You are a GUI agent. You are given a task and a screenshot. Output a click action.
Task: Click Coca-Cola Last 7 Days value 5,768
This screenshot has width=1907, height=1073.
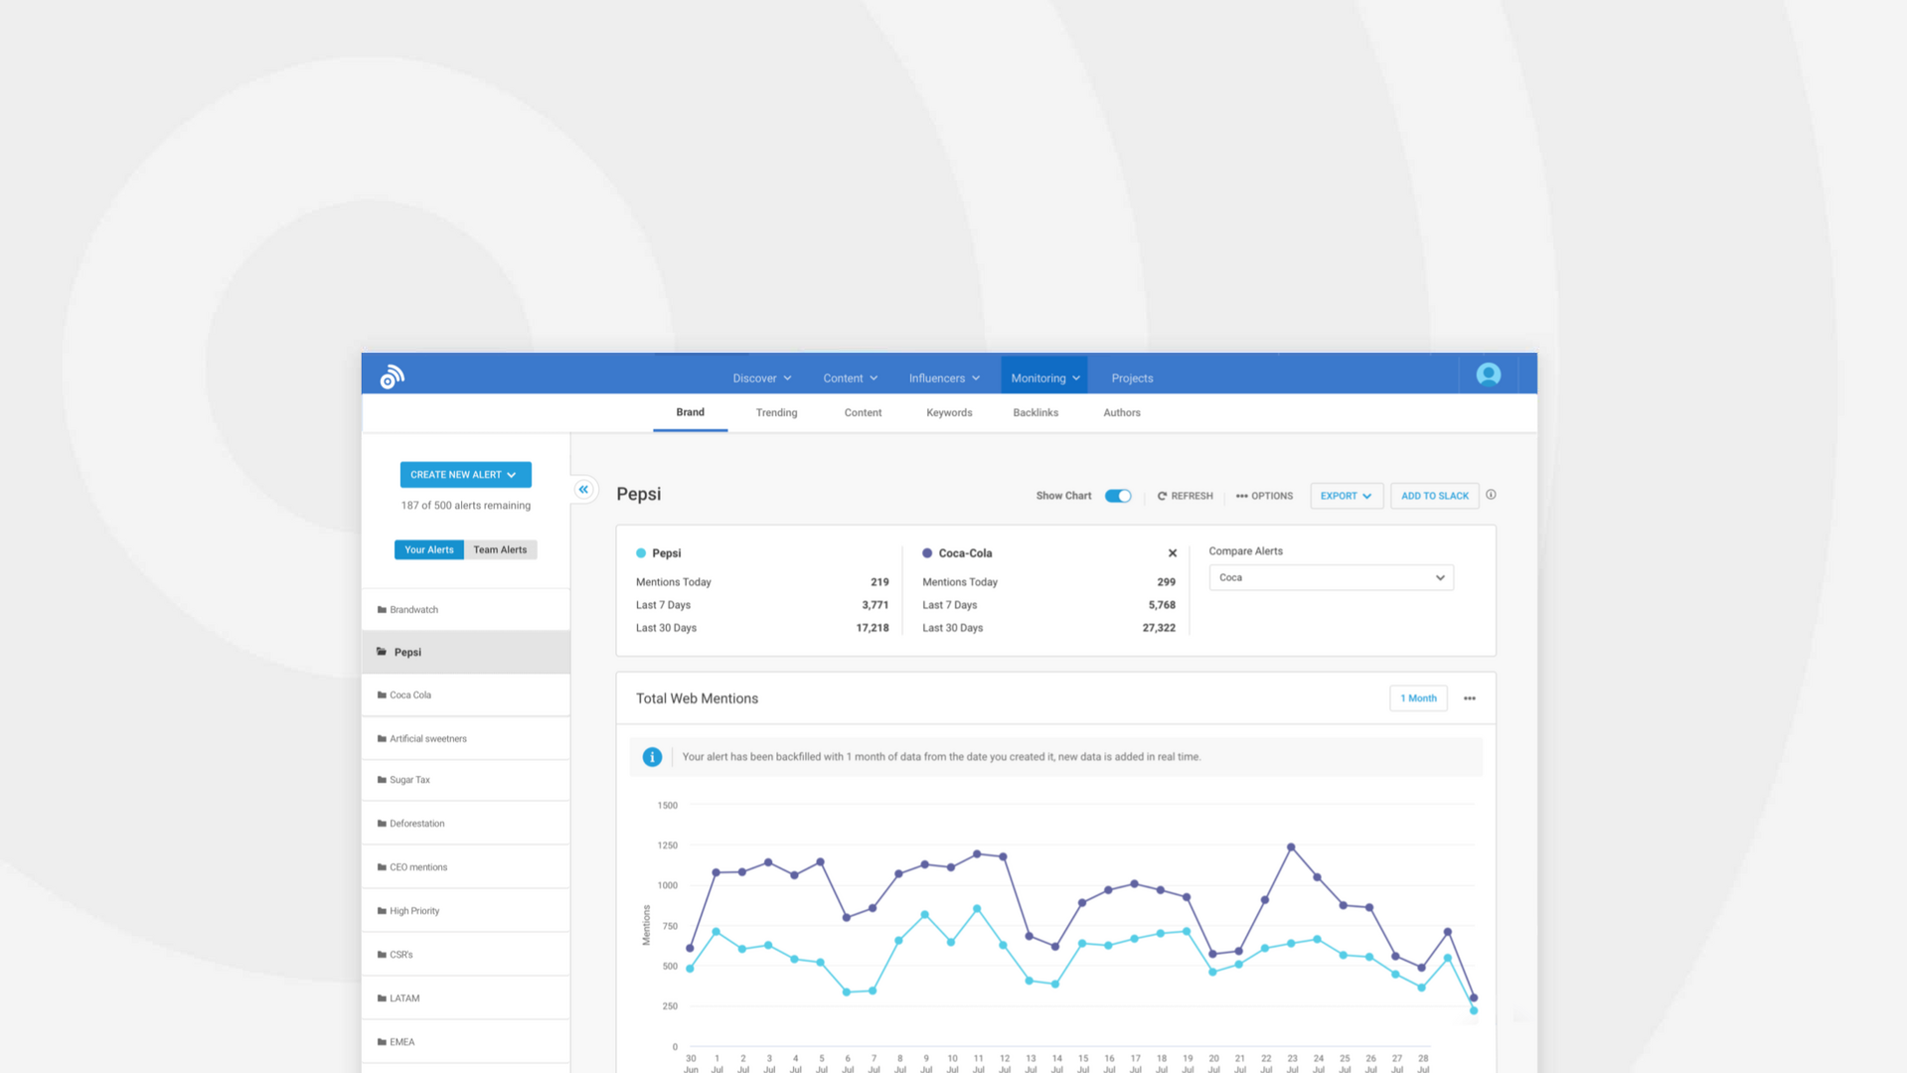click(x=1162, y=605)
